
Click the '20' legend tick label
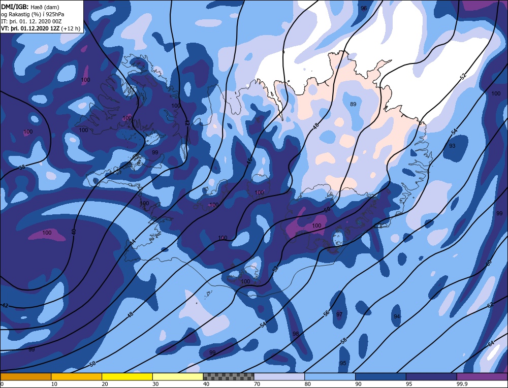point(105,384)
